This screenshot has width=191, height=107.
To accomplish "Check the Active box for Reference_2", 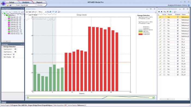I will tap(164, 20).
